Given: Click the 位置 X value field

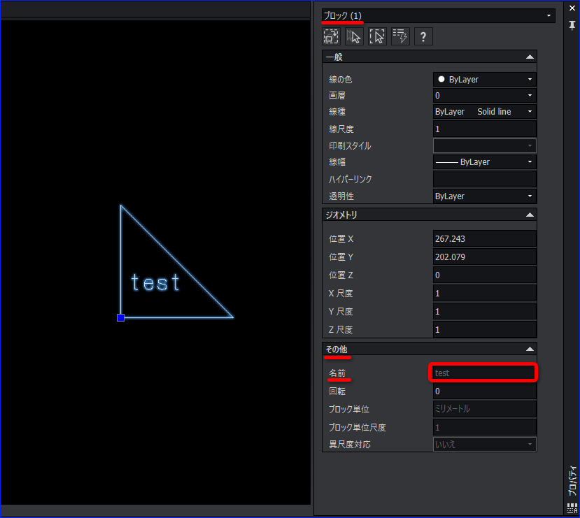Looking at the screenshot, I should coord(484,239).
